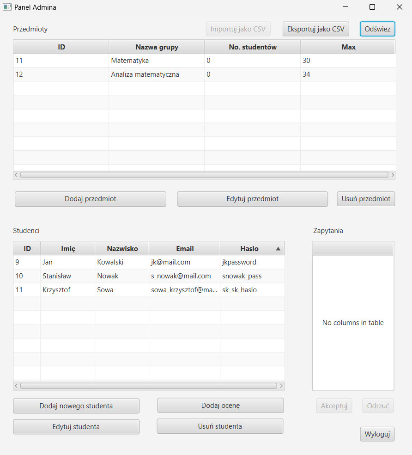Sort students by Imię column header
This screenshot has height=455, width=412.
click(68, 249)
